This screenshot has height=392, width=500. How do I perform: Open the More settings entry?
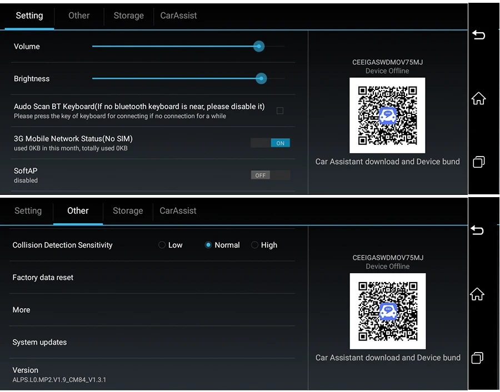pyautogui.click(x=152, y=310)
